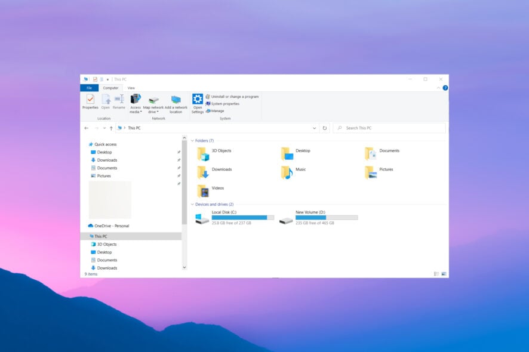529x352 pixels.
Task: Click System properties in the ribbon
Action: (223, 104)
